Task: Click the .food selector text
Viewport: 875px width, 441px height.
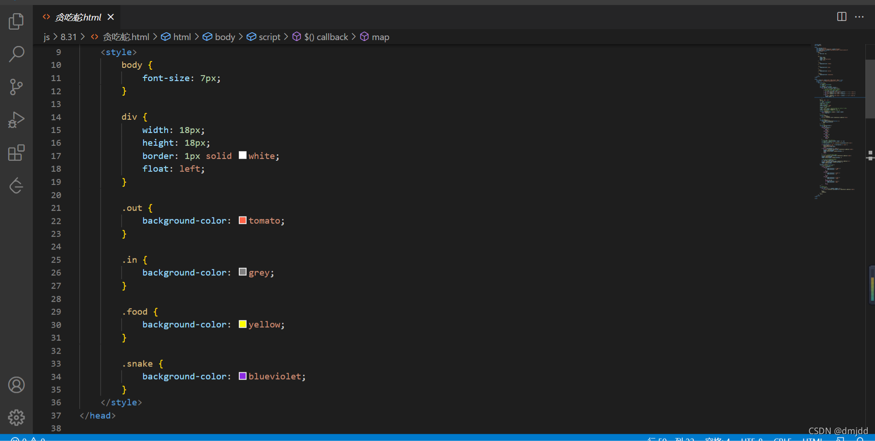Action: point(134,312)
